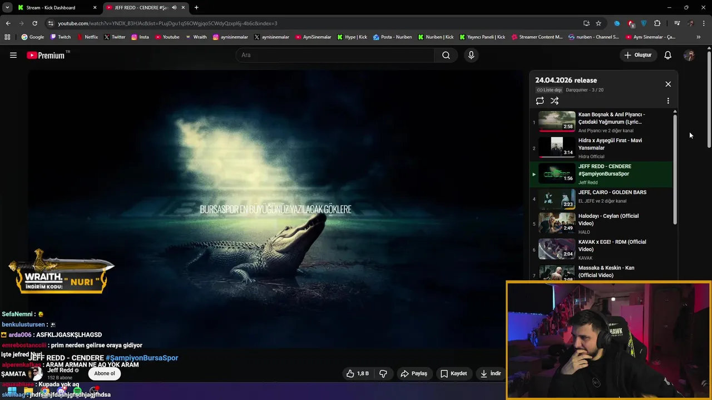Go back to previous page
This screenshot has height=400, width=712.
(8, 23)
